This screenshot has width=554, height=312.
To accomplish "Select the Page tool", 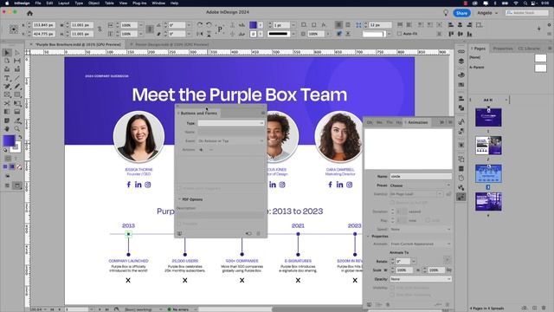I will (x=7, y=61).
